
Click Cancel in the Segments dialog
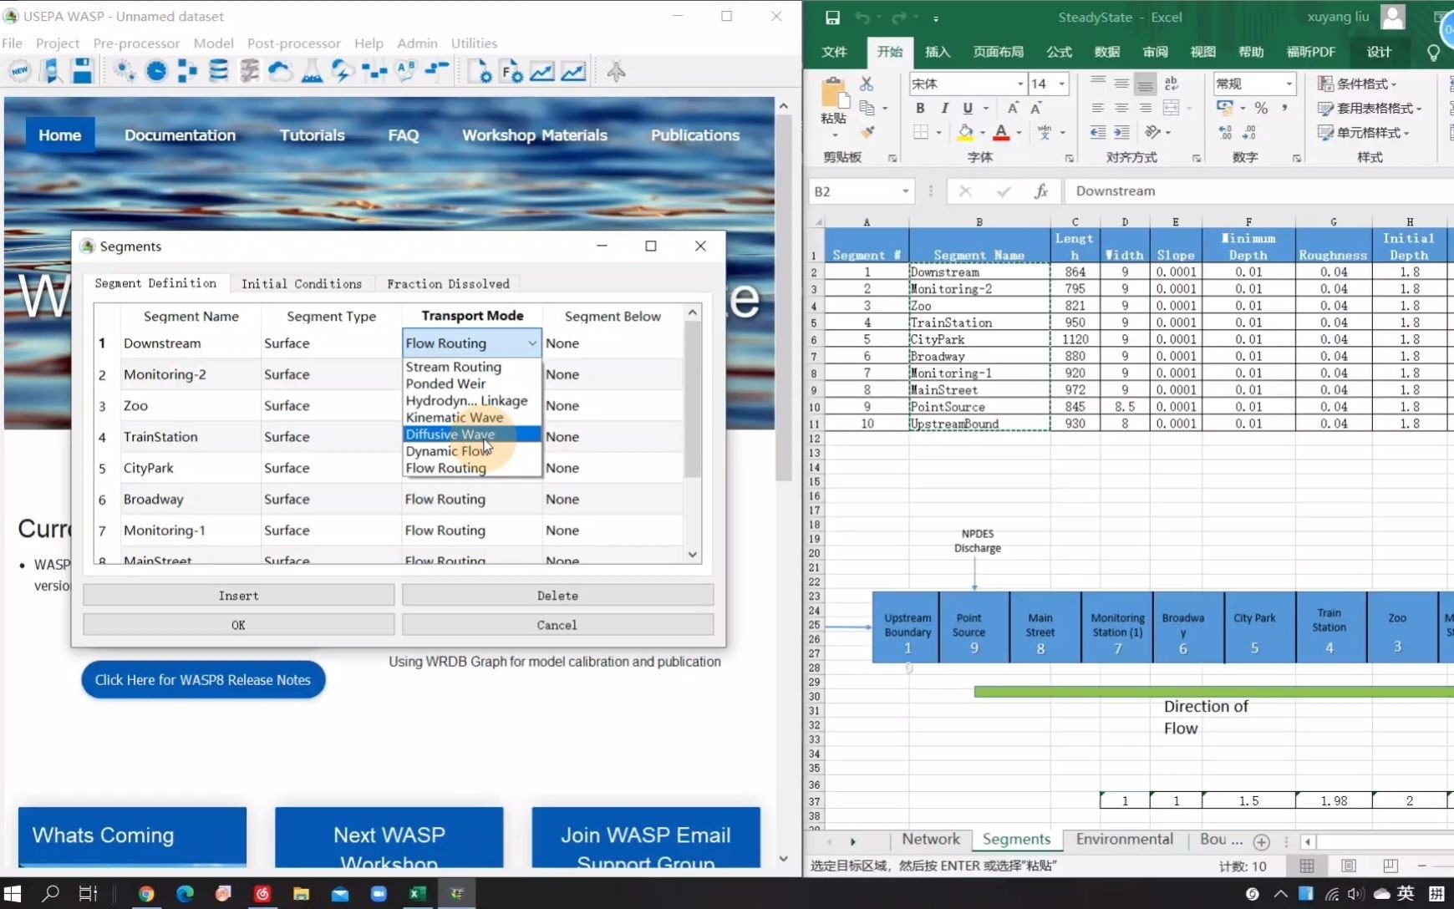coord(557,625)
